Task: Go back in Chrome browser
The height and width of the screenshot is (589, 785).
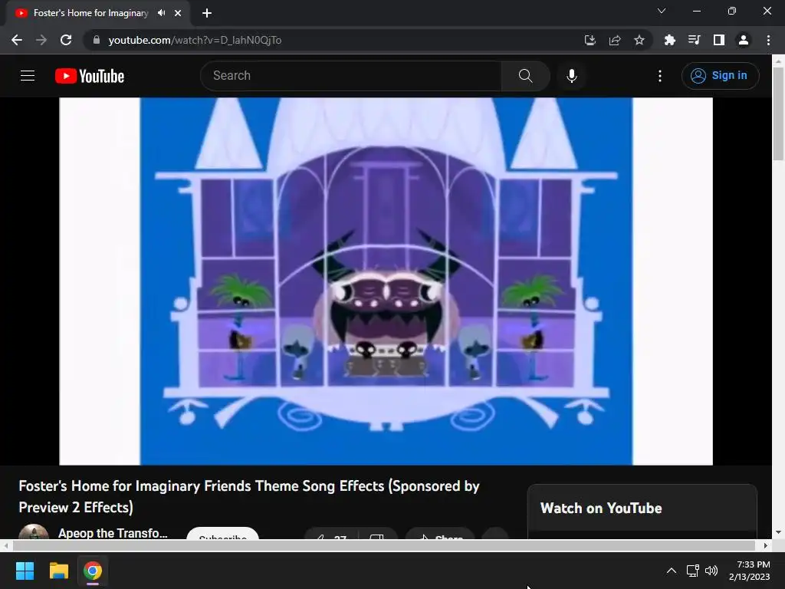Action: pyautogui.click(x=17, y=40)
